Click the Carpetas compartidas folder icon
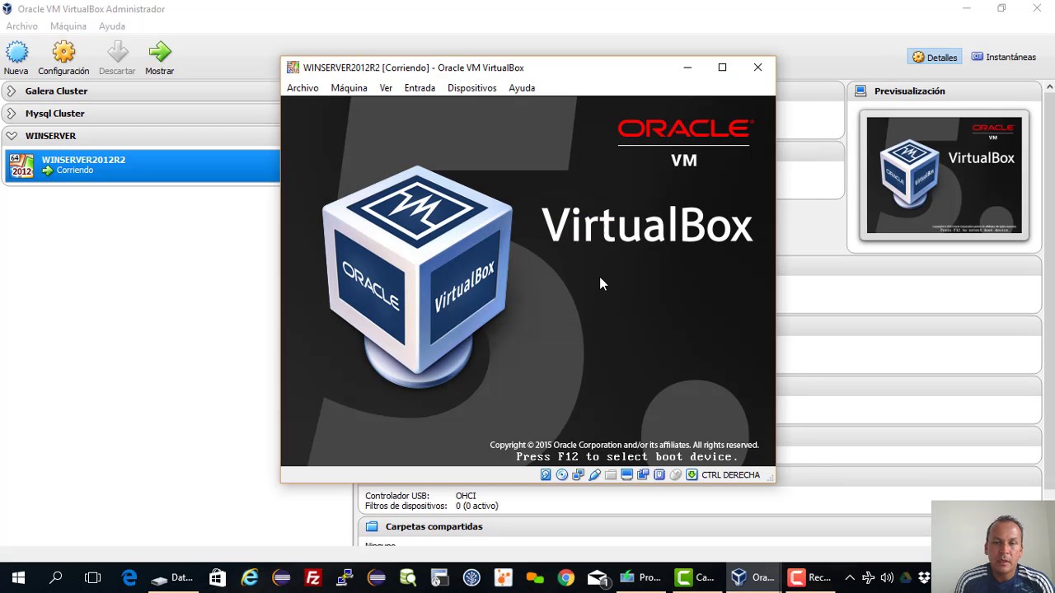 [x=372, y=526]
